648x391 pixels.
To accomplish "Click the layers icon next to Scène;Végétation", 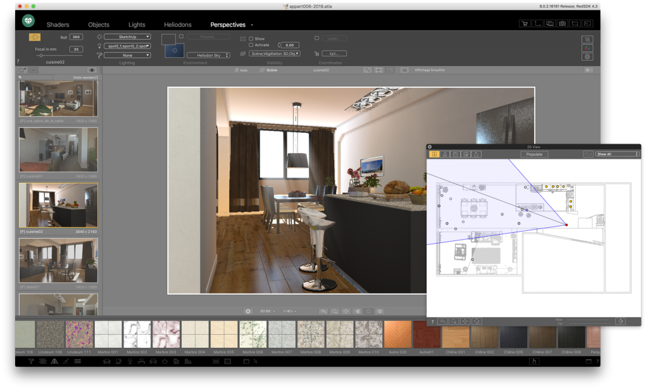I will 242,52.
